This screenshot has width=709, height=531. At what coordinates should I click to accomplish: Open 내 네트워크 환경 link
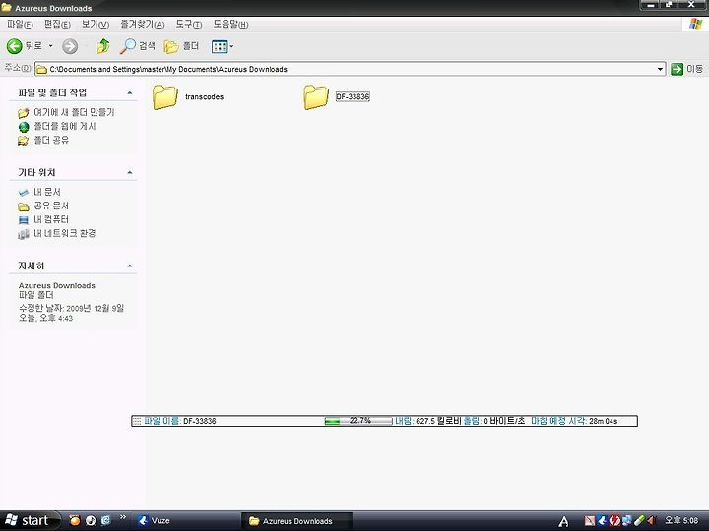pos(65,233)
